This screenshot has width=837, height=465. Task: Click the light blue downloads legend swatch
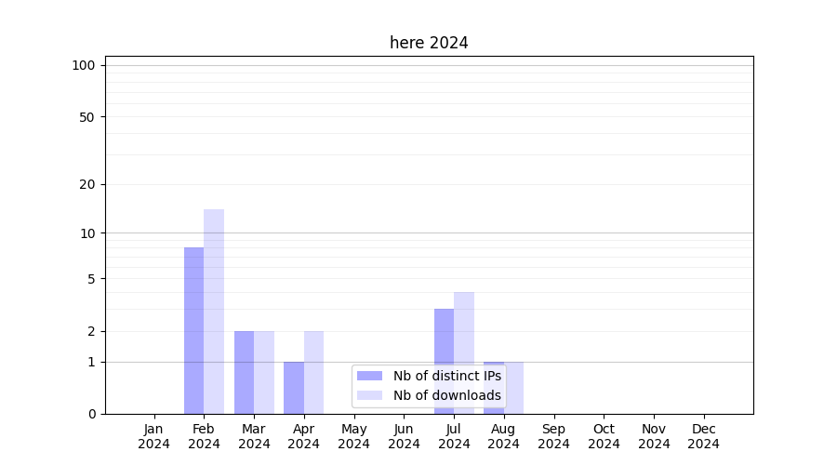[x=369, y=395]
